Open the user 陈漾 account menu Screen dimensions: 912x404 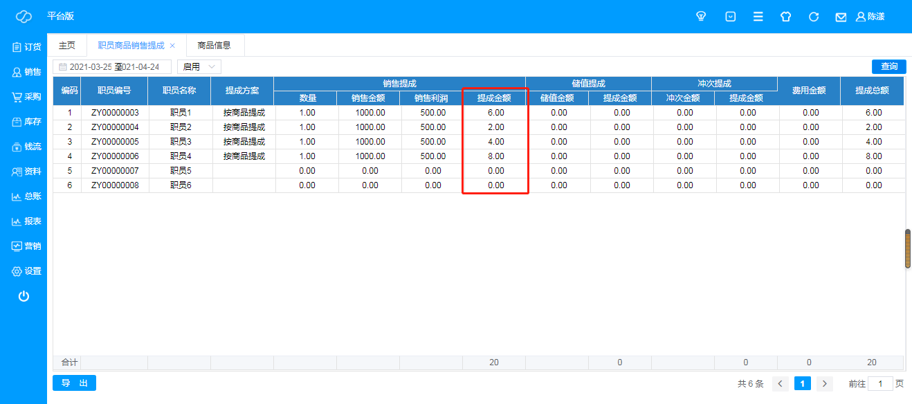click(870, 17)
